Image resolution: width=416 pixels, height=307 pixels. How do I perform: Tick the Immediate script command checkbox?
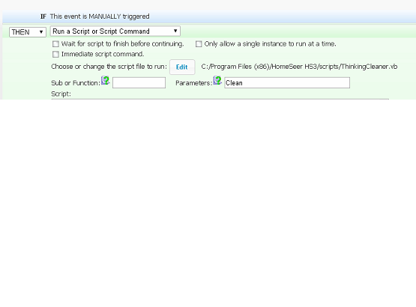[x=55, y=55]
